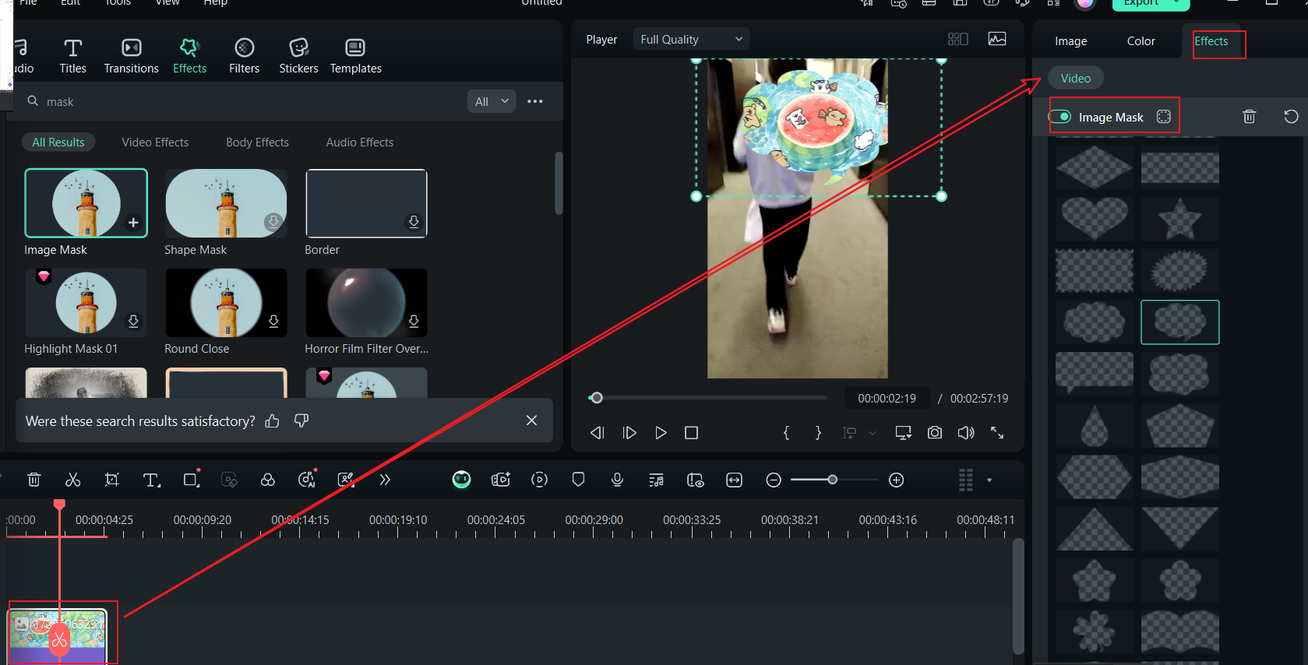
Task: Expand the Full Quality dropdown
Action: (691, 40)
